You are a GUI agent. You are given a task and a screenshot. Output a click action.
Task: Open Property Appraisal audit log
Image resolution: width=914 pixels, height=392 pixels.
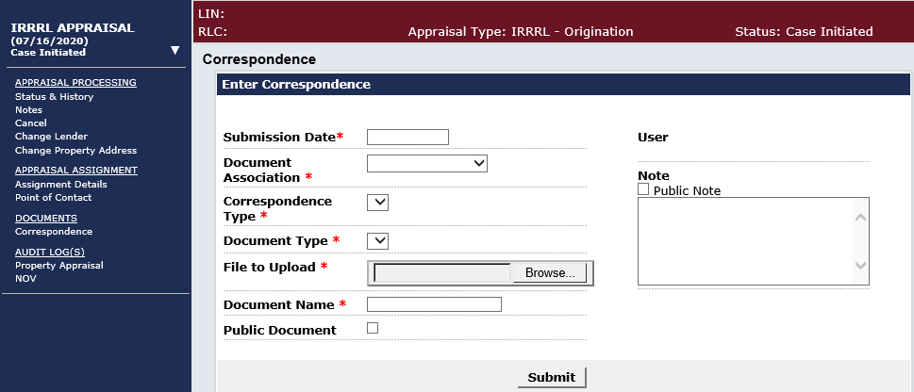pos(58,265)
